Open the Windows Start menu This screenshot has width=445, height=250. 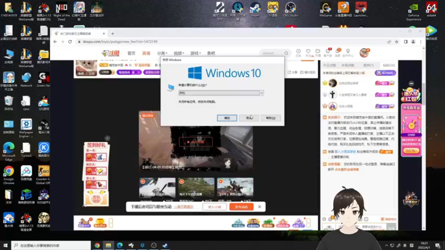(6, 246)
